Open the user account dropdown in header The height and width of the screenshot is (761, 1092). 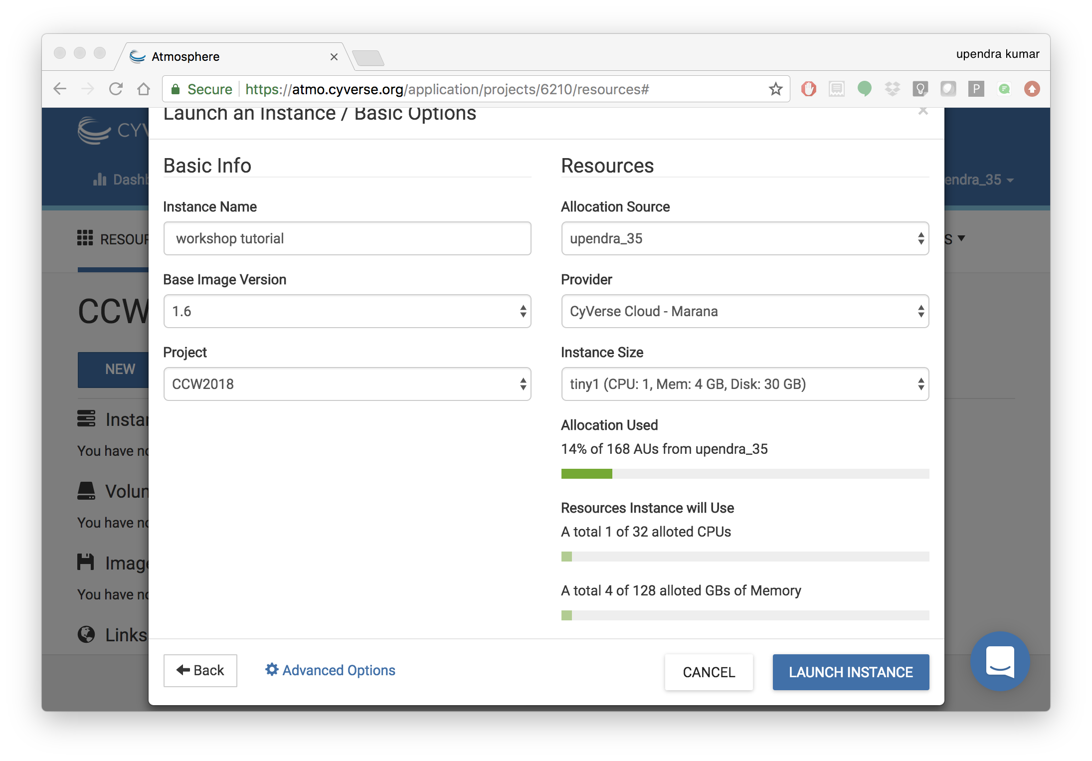(979, 180)
